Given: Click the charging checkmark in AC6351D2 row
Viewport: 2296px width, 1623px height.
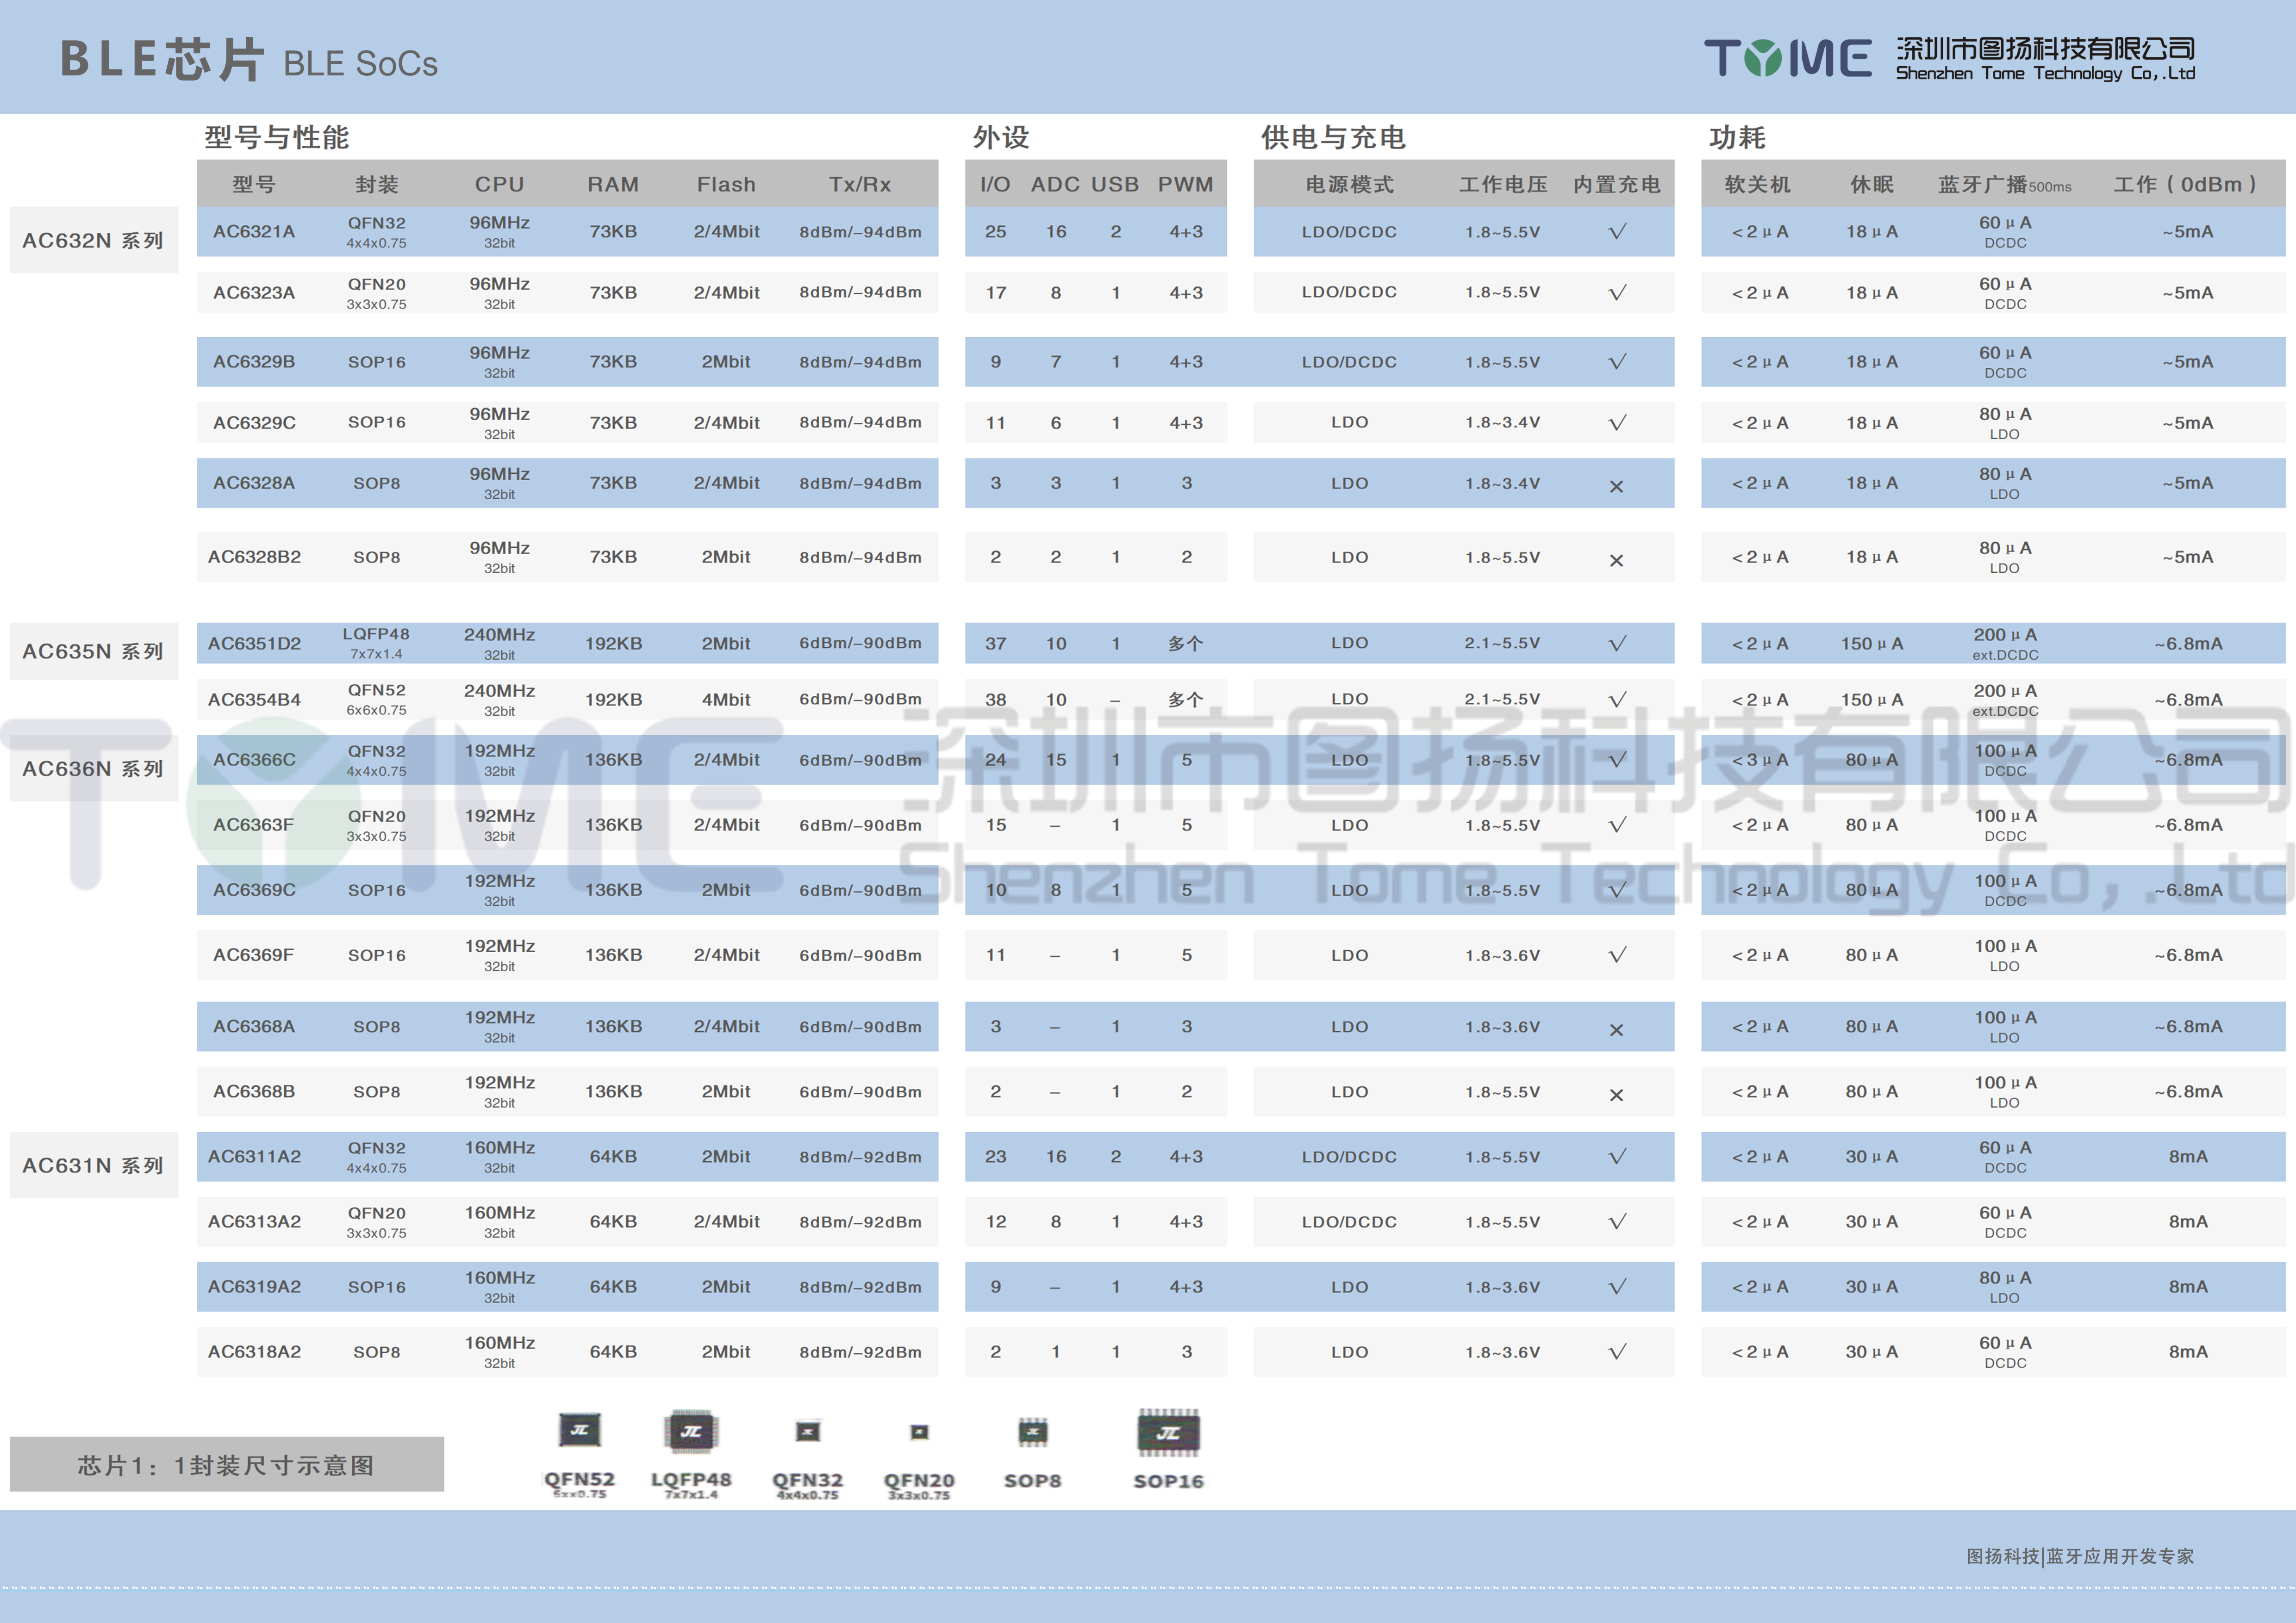Looking at the screenshot, I should (1617, 644).
